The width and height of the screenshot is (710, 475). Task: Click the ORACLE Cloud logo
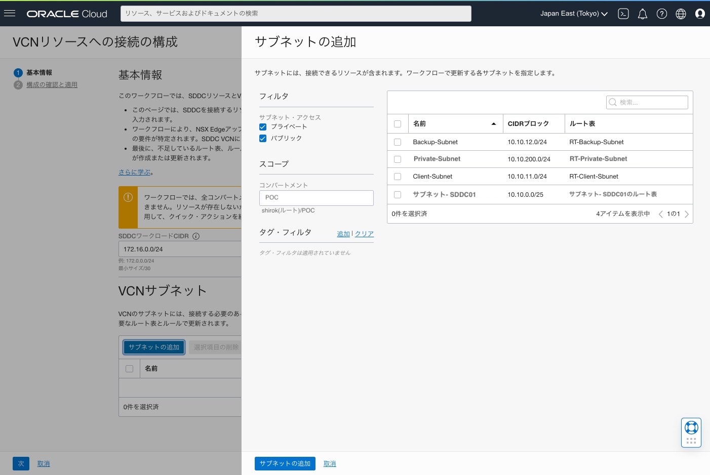(x=66, y=14)
